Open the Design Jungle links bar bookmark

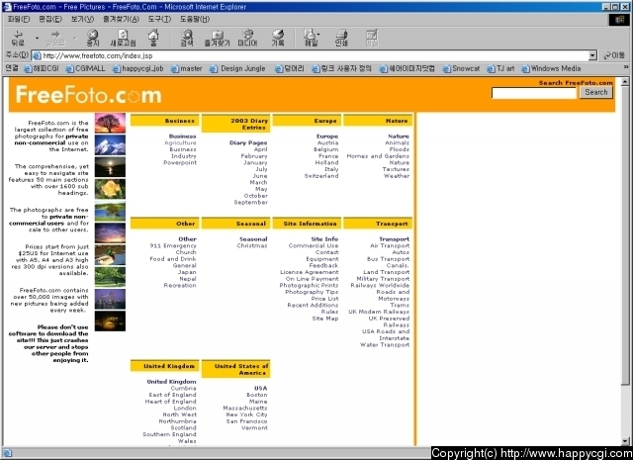tap(237, 68)
